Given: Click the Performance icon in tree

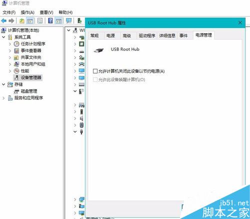Looking at the screenshot, I should (x=16, y=71).
